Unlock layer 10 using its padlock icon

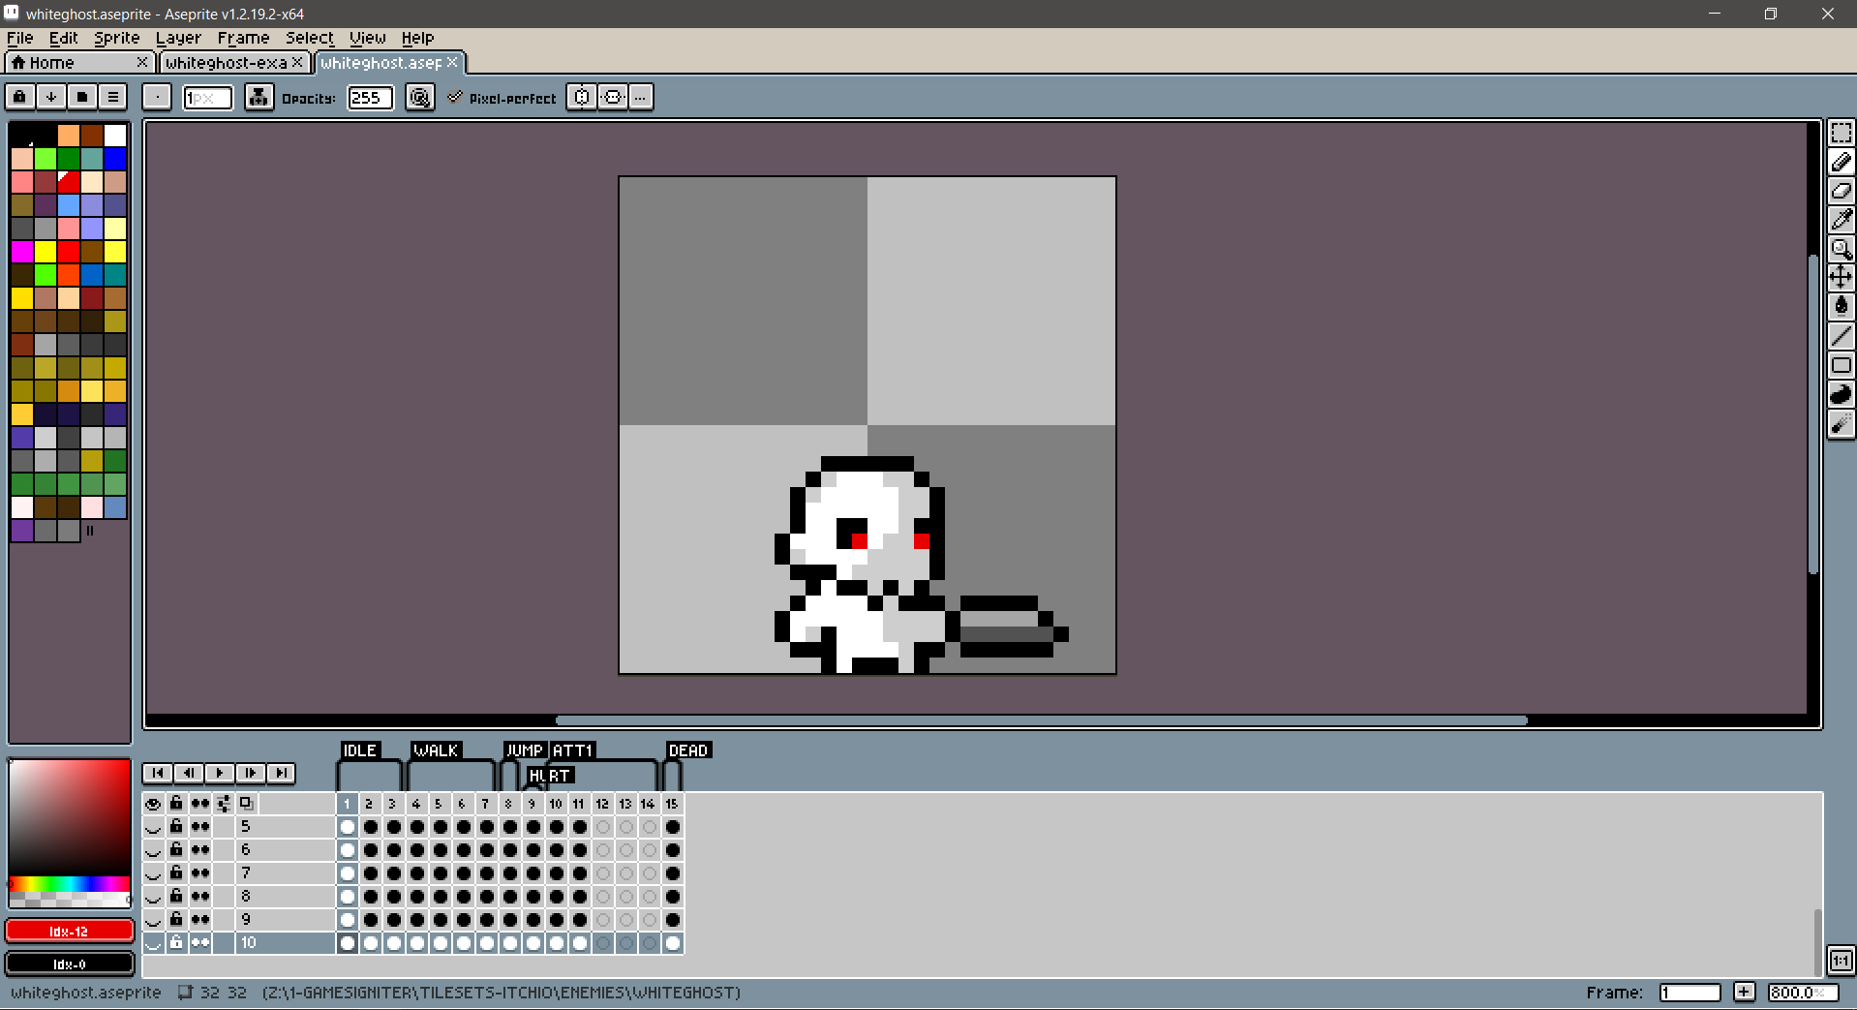[x=176, y=942]
